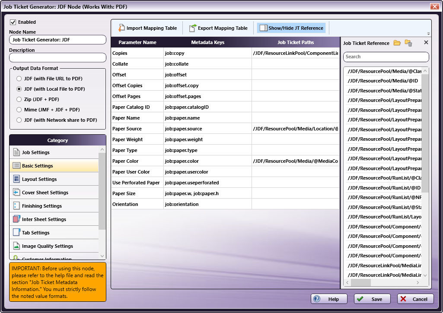Select /JDF/ResourcePool/RunList/@ID reference
The image size is (443, 313).
pyautogui.click(x=383, y=188)
